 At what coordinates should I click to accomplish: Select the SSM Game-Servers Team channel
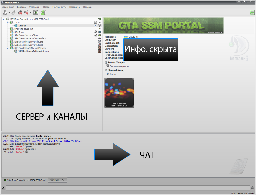click(x=26, y=35)
